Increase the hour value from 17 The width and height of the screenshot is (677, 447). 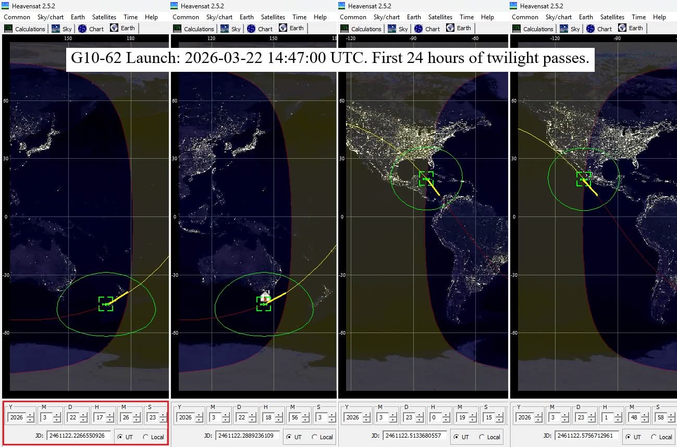click(x=110, y=415)
